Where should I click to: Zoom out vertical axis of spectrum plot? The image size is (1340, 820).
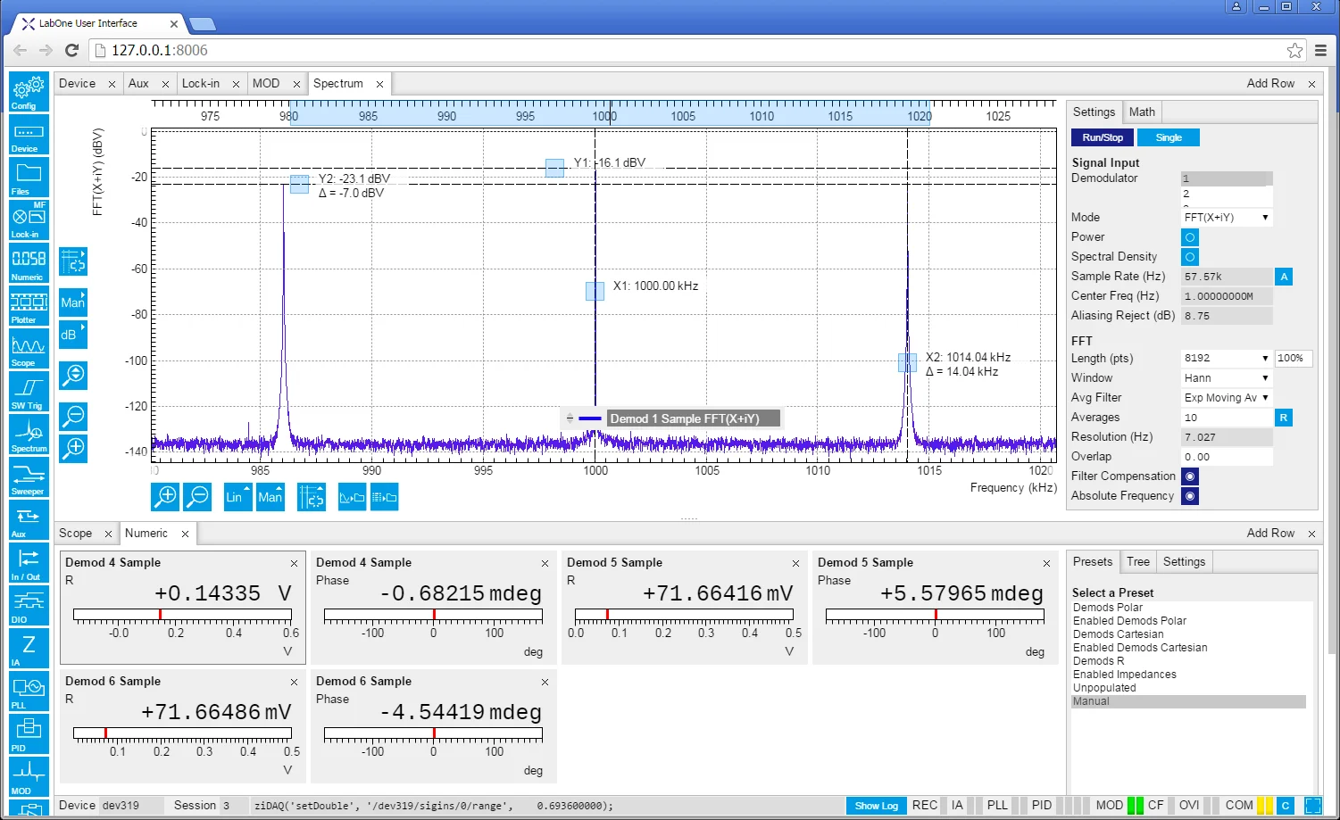tap(73, 417)
